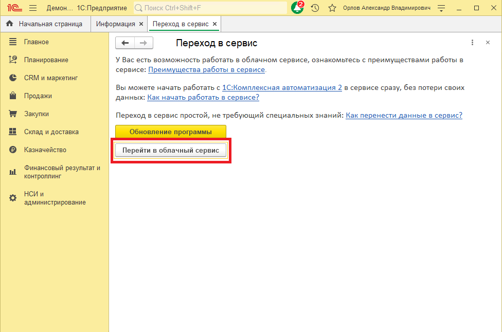This screenshot has height=332, width=502.
Task: Go back with the left arrow
Action: (125, 43)
